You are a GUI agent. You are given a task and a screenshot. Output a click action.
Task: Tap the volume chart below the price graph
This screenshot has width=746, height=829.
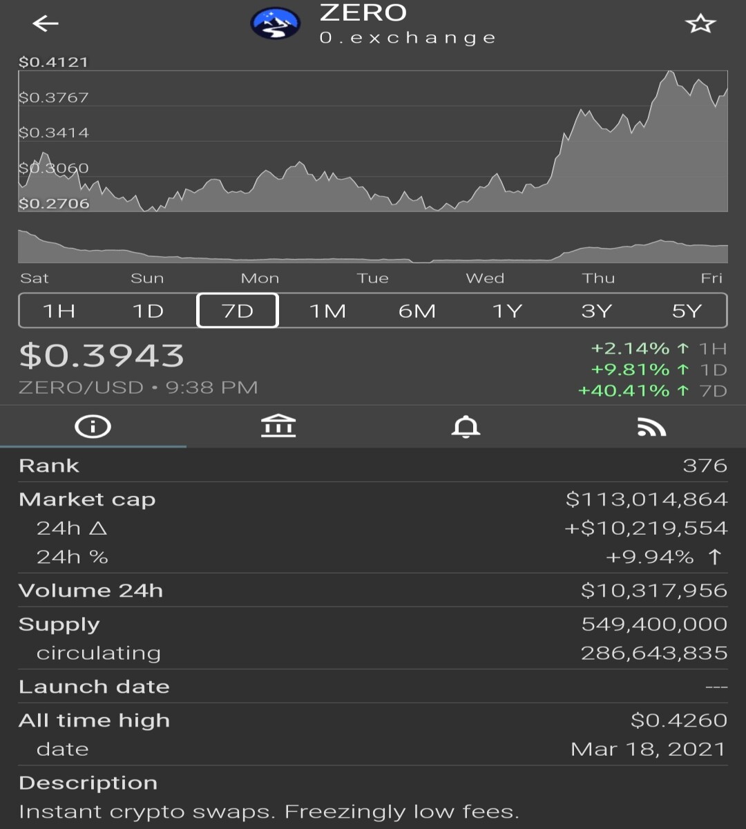[x=373, y=247]
